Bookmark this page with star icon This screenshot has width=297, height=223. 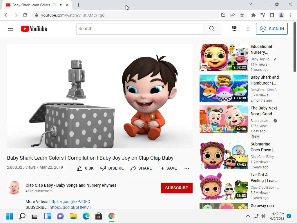pyautogui.click(x=242, y=15)
